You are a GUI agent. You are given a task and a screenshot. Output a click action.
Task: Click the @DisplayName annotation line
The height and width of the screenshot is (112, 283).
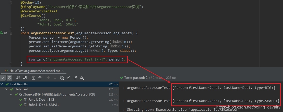point(82,7)
